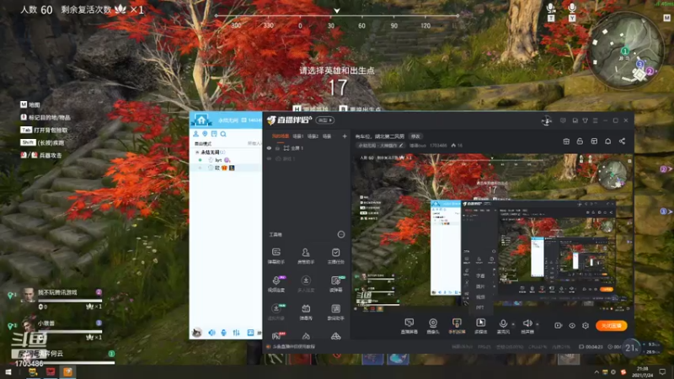
Task: Open the 斗鱼直播伴侣使用教程 link
Action: 293,346
